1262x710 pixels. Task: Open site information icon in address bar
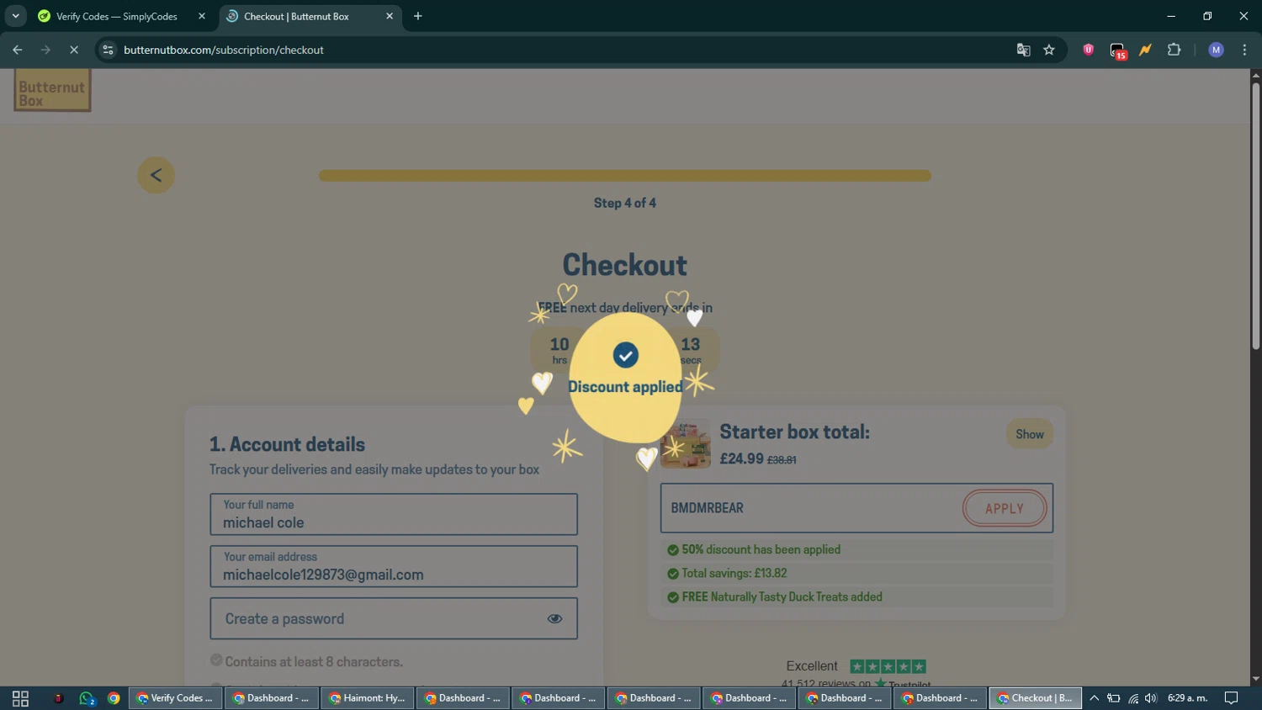click(108, 50)
